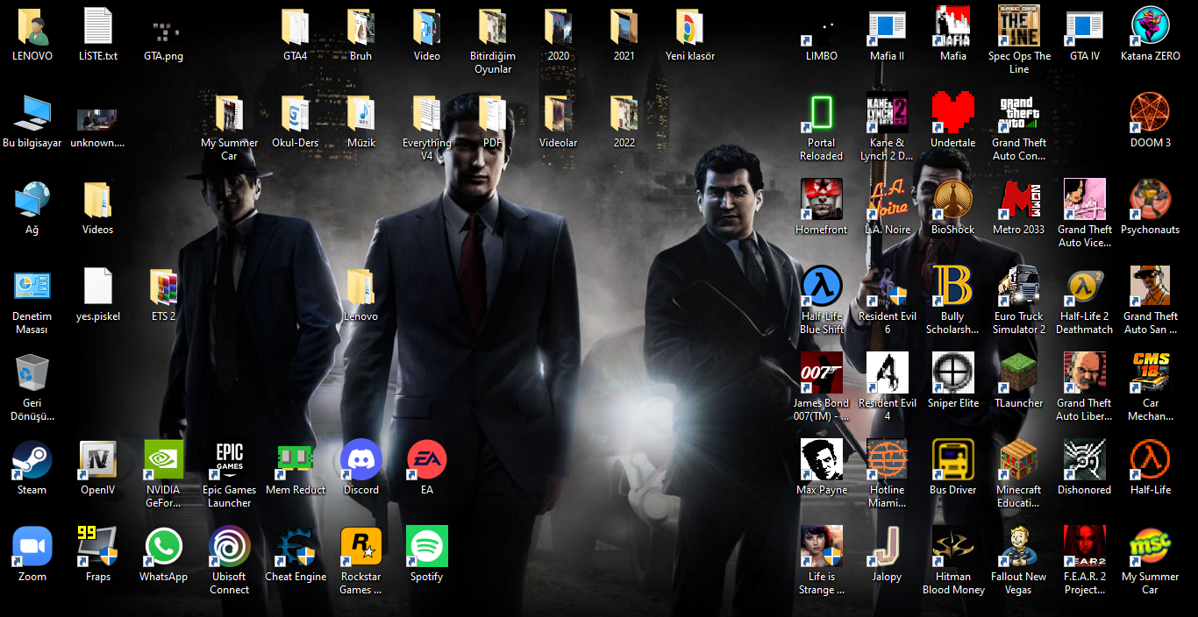Image resolution: width=1198 pixels, height=617 pixels.
Task: Select the GTA IV shortcut
Action: pyautogui.click(x=1085, y=26)
